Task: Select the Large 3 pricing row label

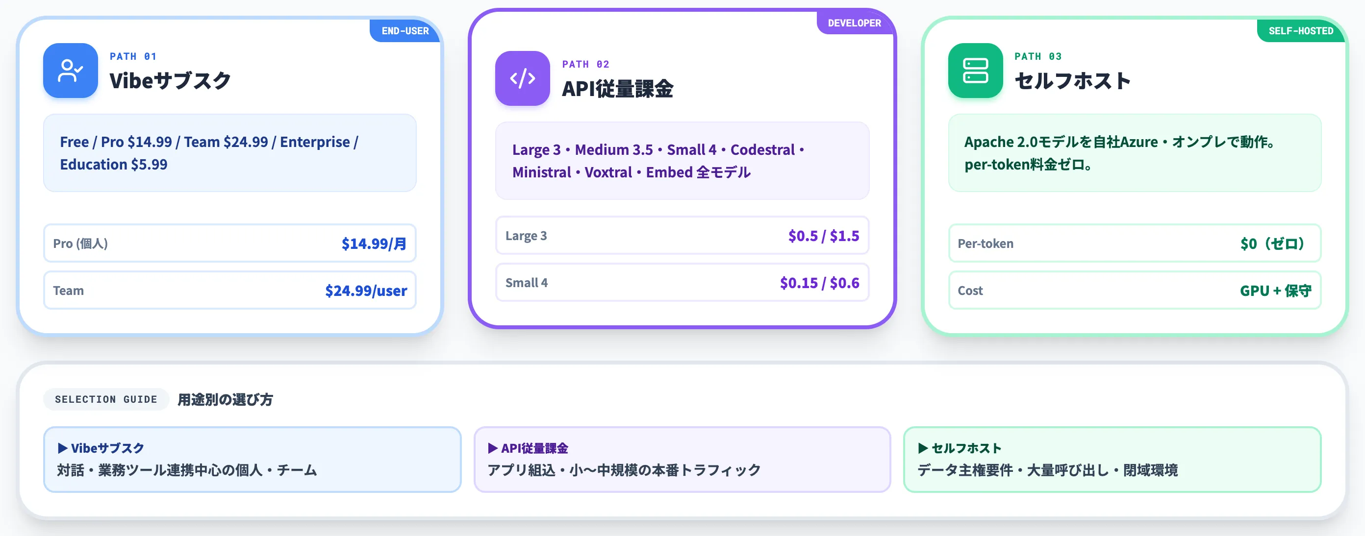Action: click(526, 236)
